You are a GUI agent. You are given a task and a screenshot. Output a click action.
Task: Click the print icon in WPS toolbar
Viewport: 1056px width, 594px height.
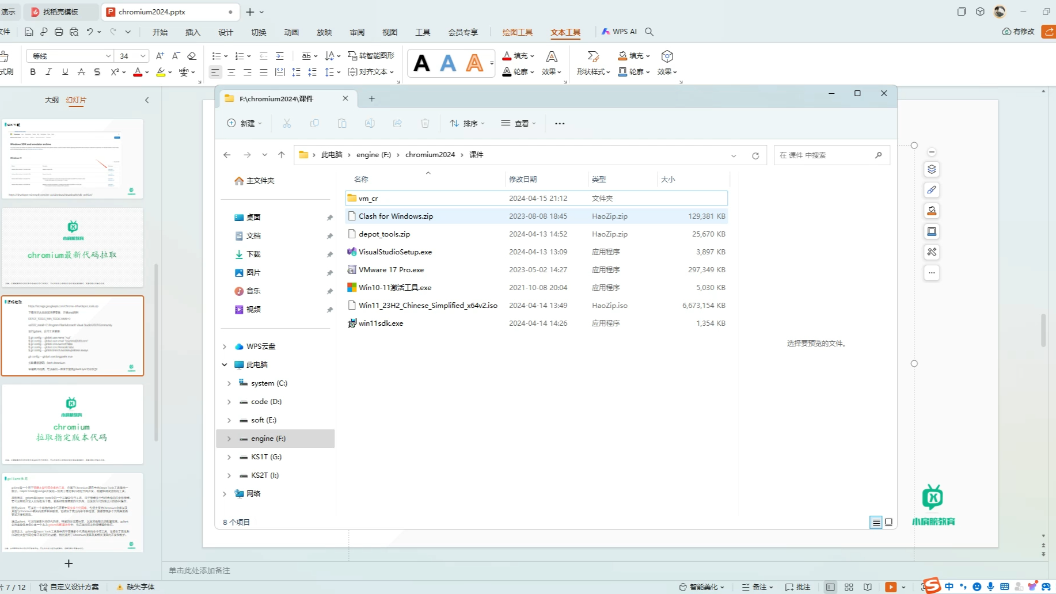pos(59,32)
